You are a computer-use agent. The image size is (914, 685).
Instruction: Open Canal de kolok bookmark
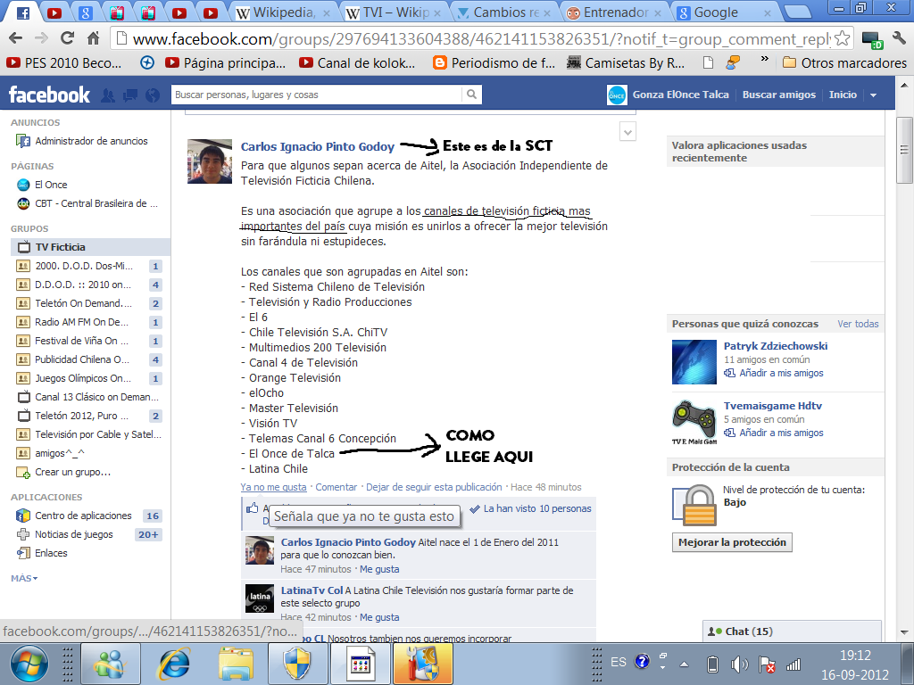point(357,62)
